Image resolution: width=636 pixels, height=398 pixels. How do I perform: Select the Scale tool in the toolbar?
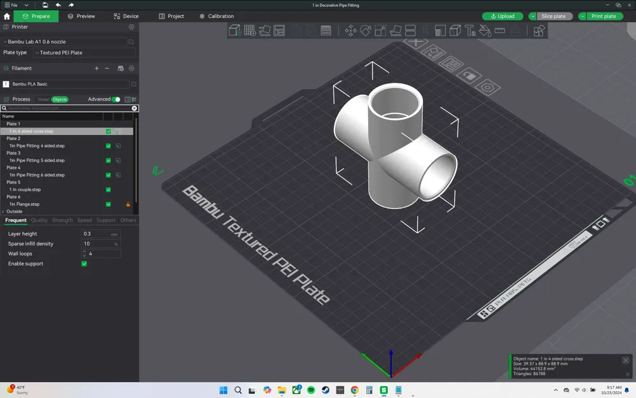(x=379, y=30)
